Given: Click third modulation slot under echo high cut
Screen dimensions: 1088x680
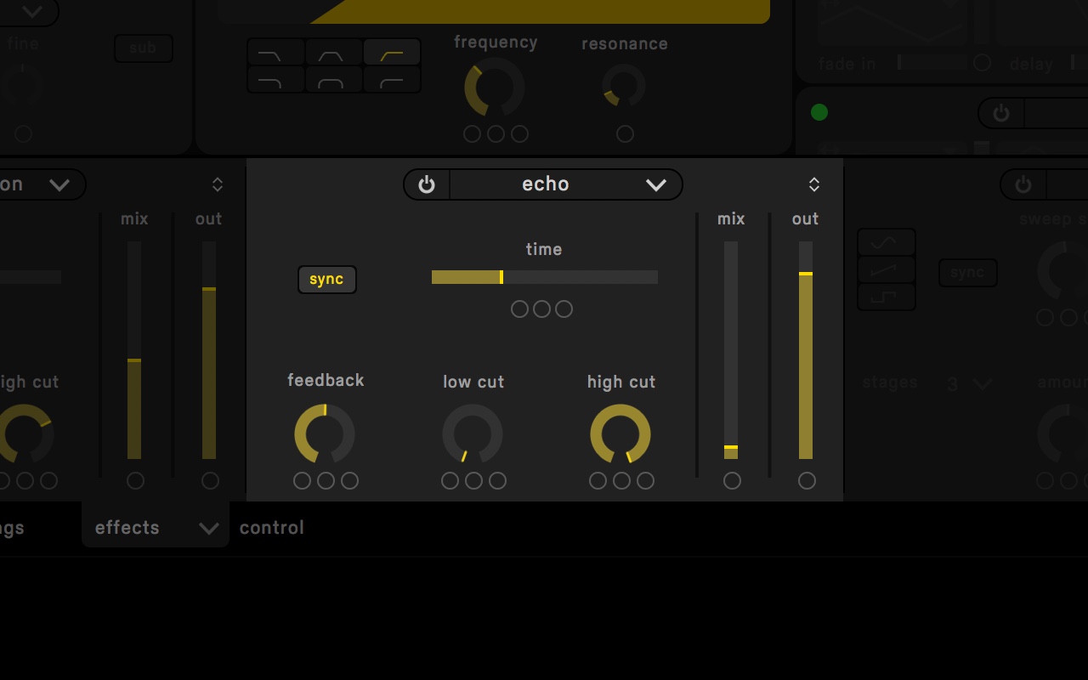Looking at the screenshot, I should click(x=645, y=481).
